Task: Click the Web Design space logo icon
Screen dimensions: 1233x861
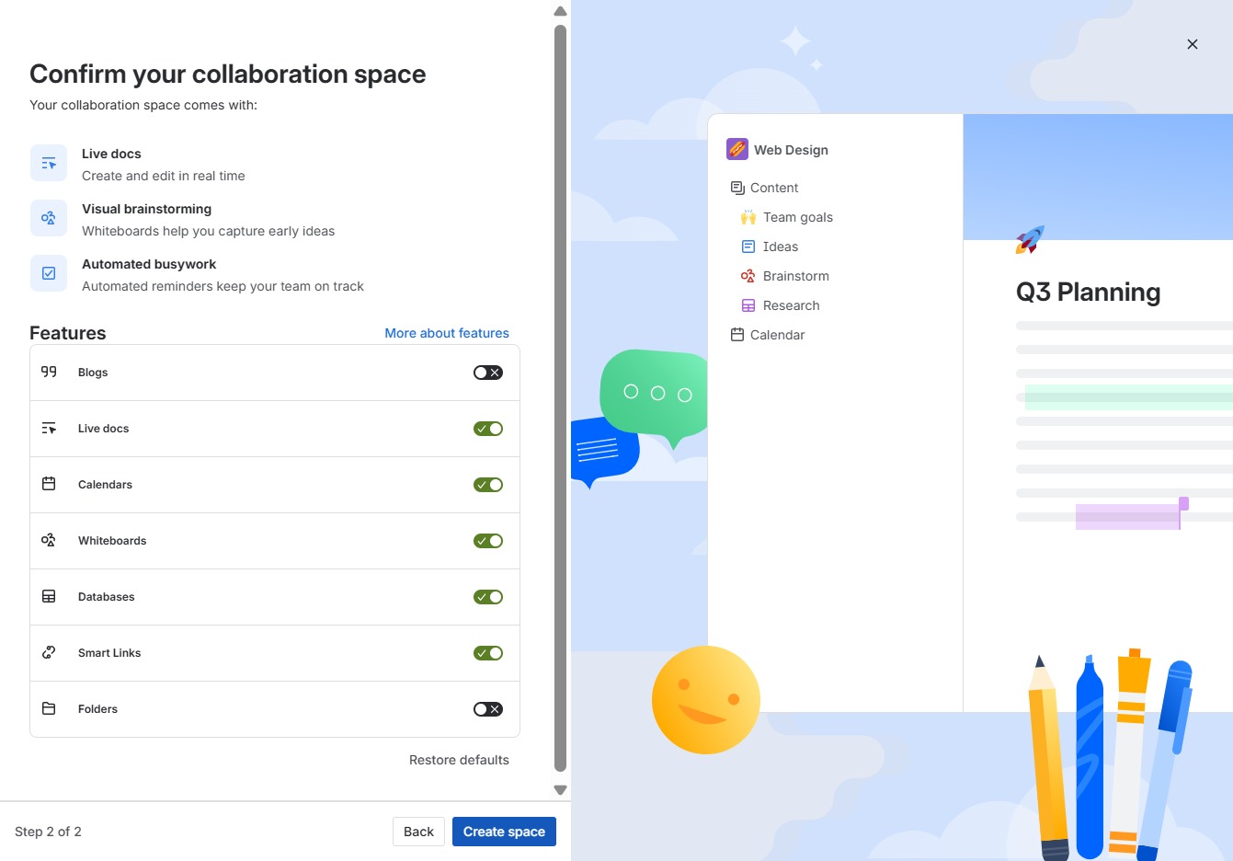Action: pyautogui.click(x=737, y=149)
